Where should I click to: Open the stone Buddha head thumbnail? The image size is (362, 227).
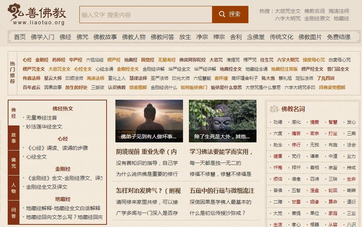coord(223,121)
